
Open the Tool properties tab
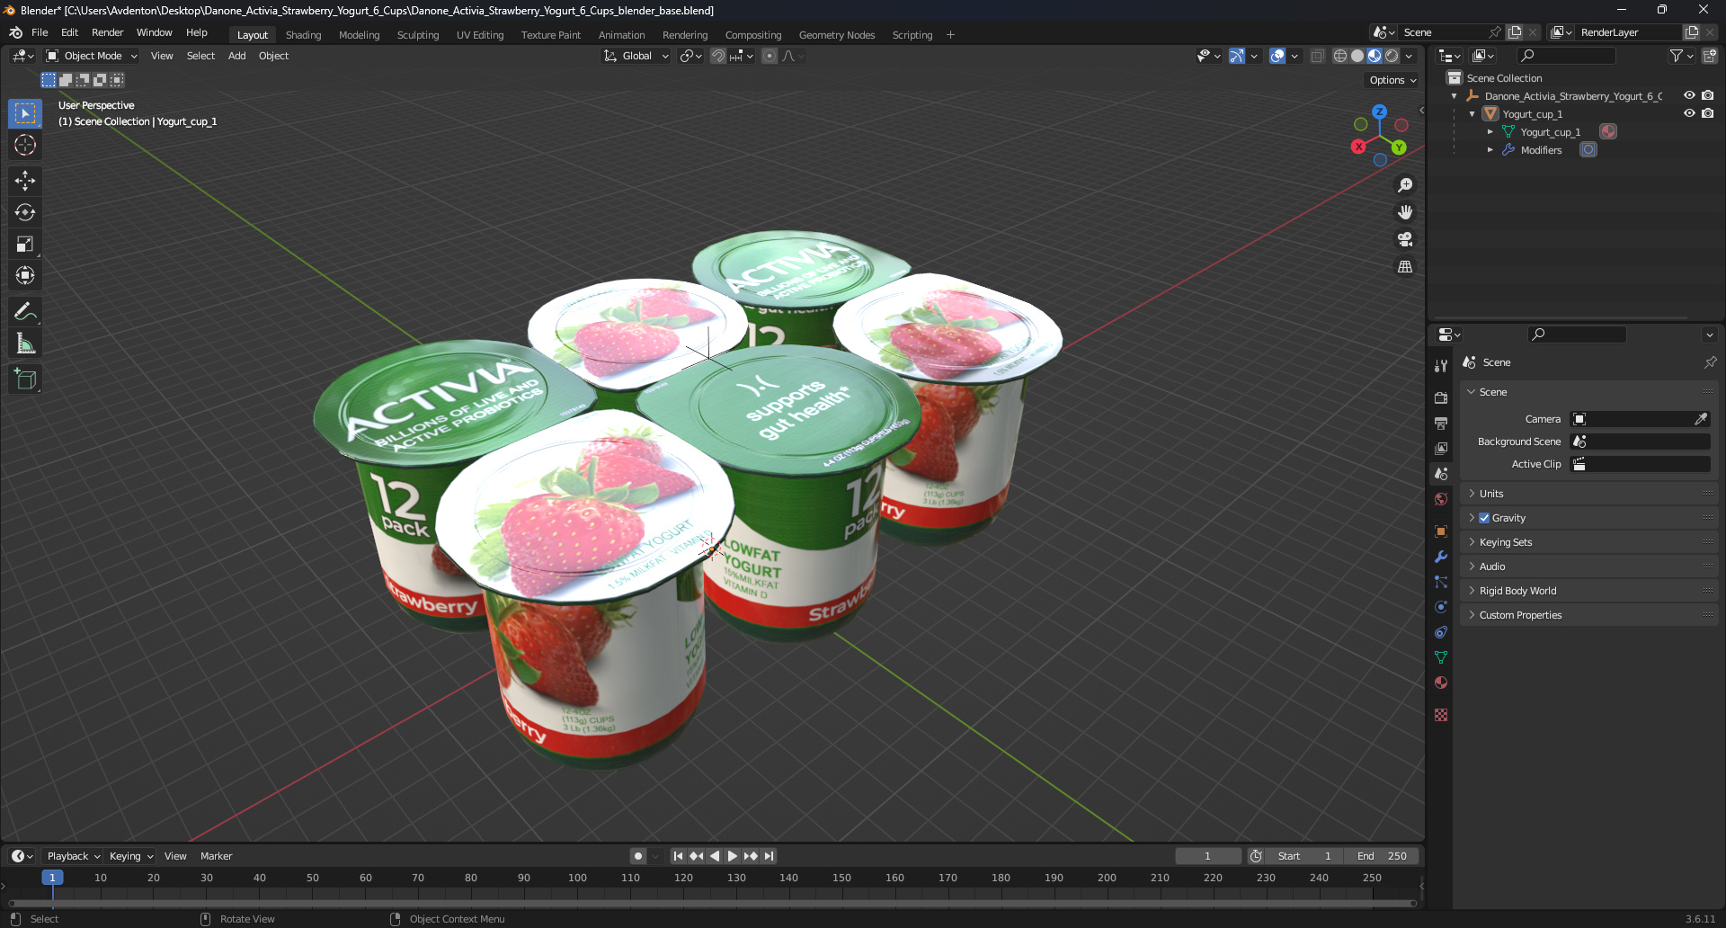click(x=1441, y=366)
